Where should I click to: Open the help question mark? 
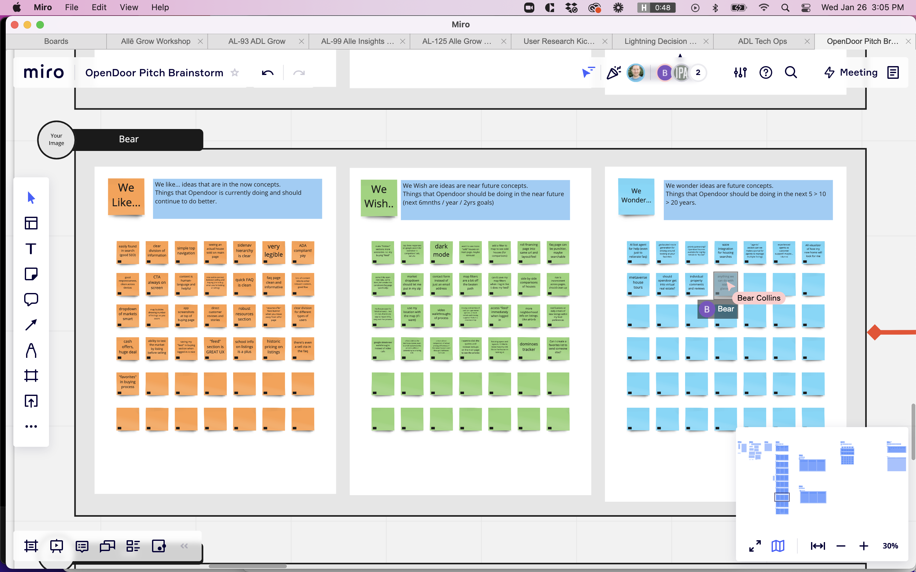pyautogui.click(x=766, y=72)
